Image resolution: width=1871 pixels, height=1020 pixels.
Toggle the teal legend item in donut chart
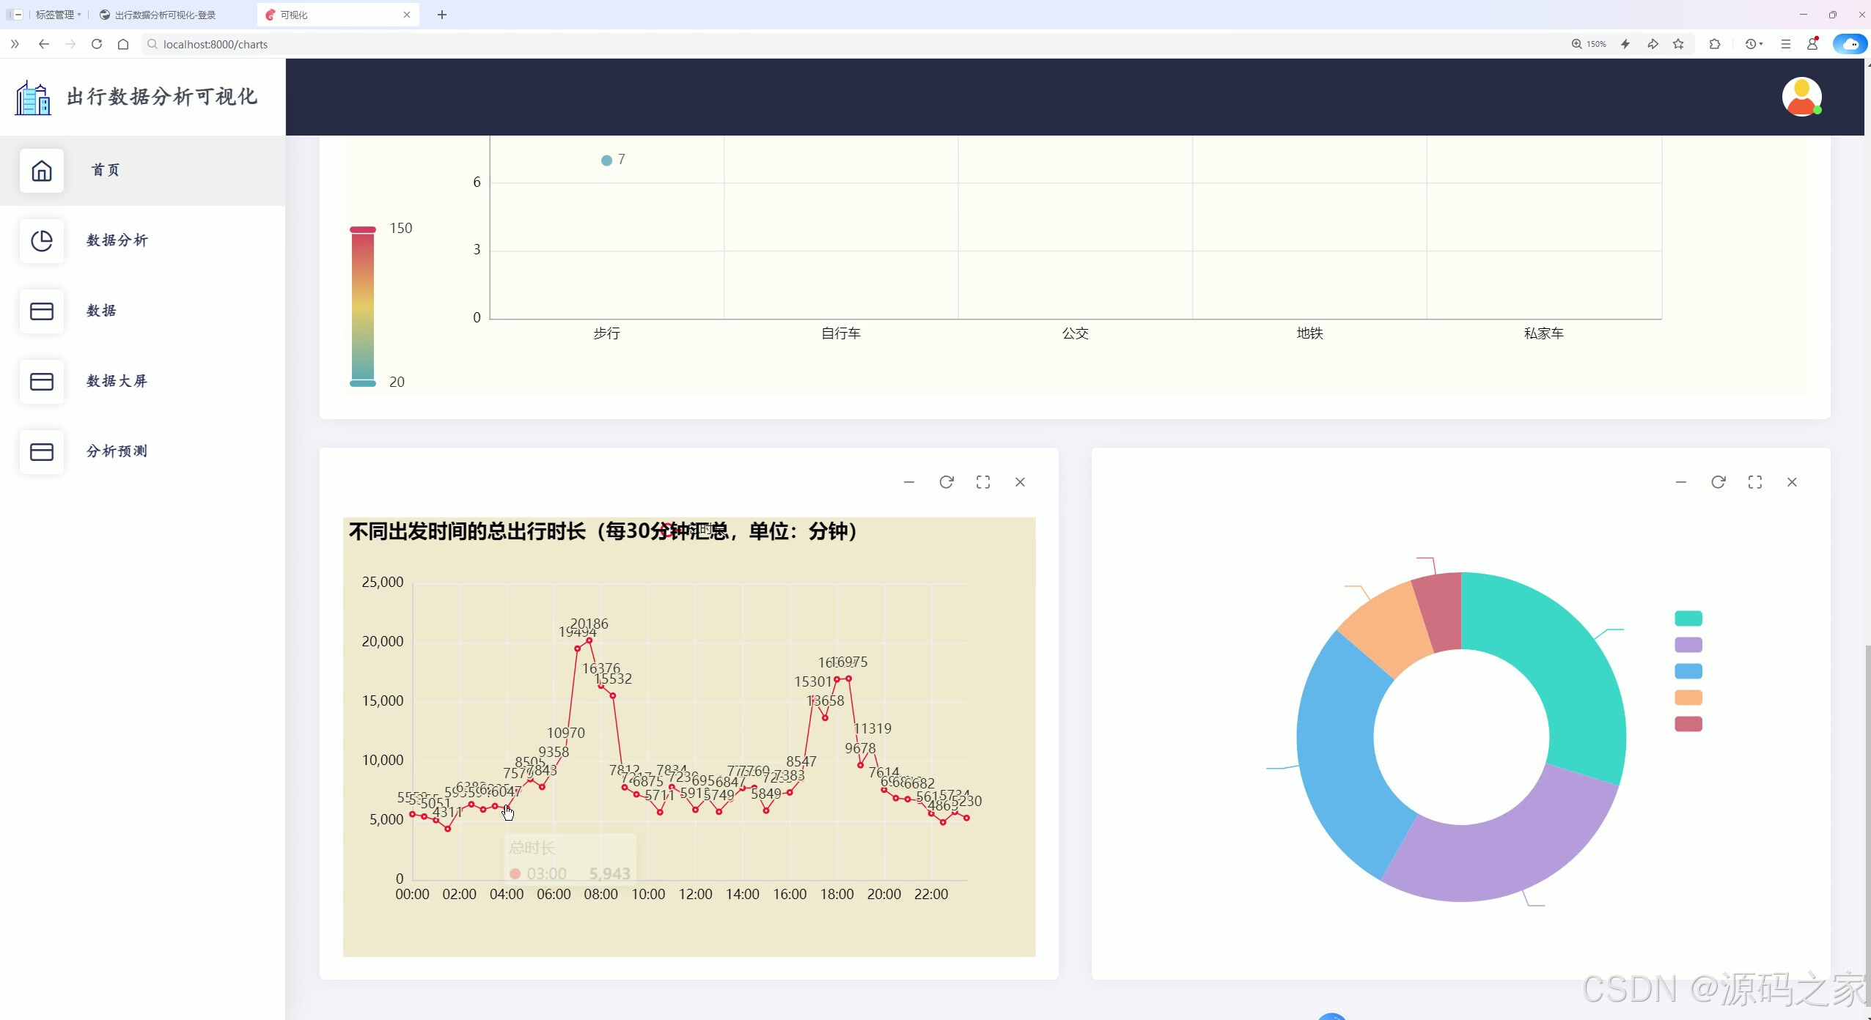click(1688, 618)
